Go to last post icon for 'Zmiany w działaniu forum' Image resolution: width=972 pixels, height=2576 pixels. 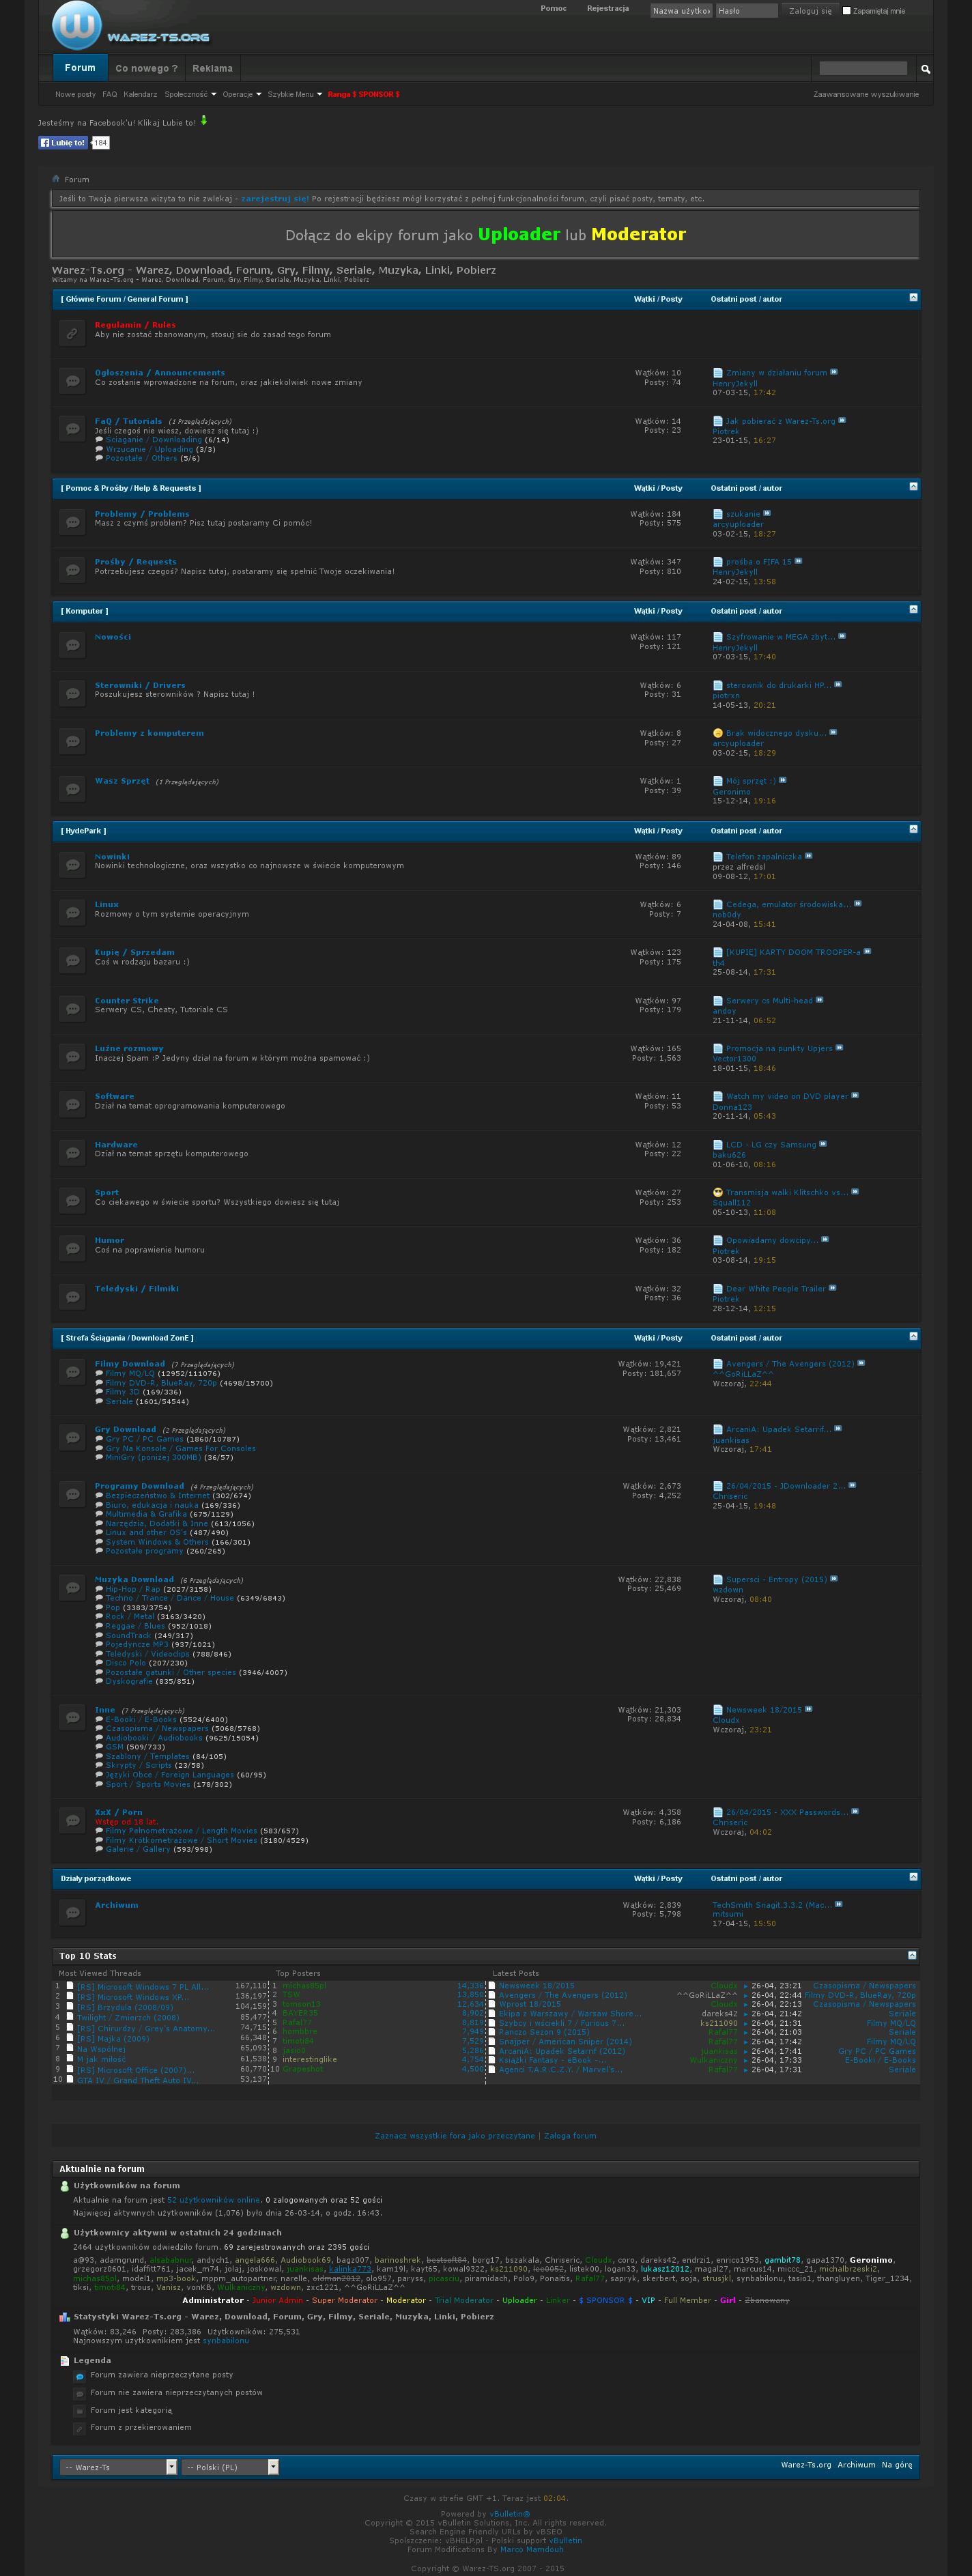[834, 372]
